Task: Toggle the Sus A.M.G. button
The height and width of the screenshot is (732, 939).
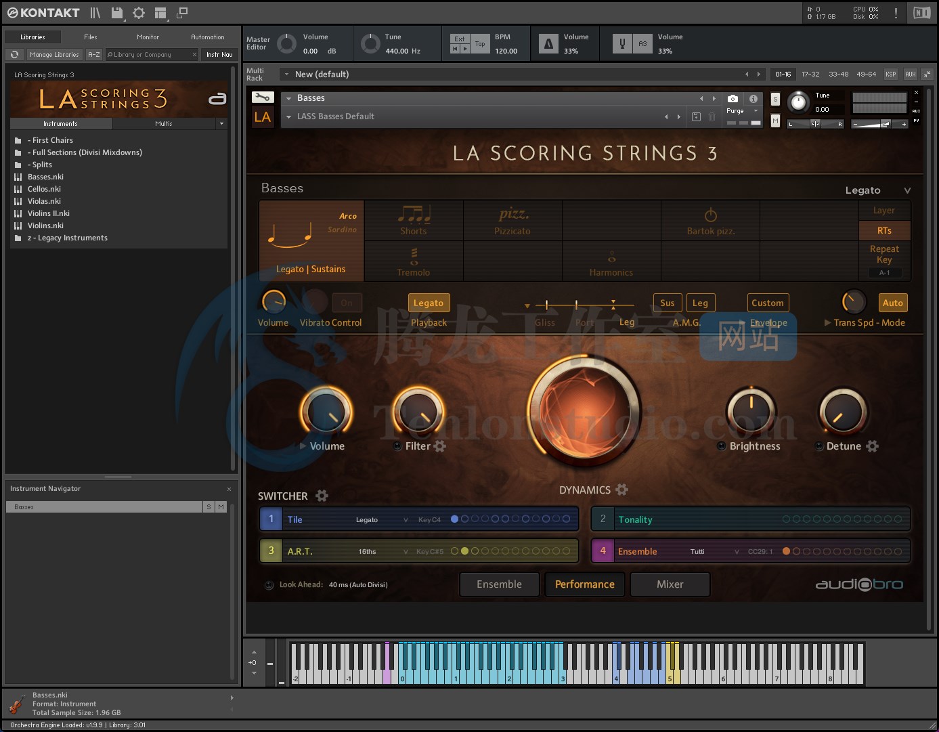Action: (668, 303)
